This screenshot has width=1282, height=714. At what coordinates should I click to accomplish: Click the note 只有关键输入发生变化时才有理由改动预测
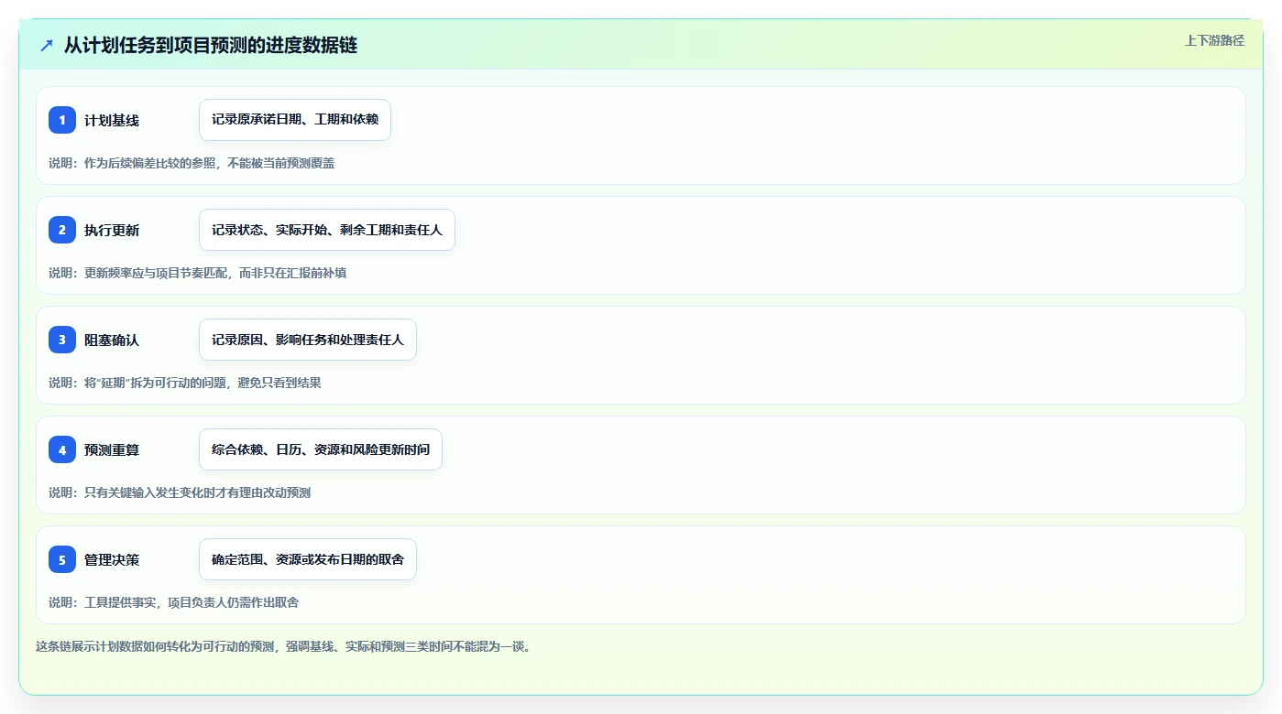click(x=180, y=492)
